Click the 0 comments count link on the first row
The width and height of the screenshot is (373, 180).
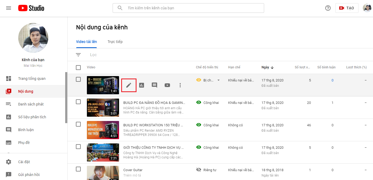click(x=332, y=80)
